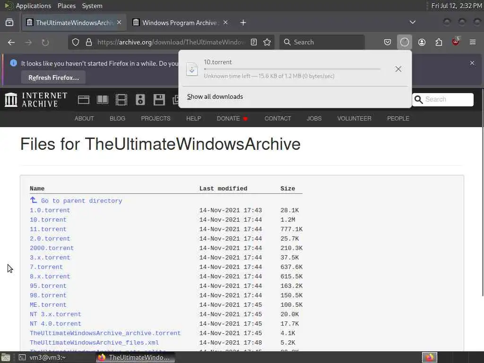Click Show all downloads
The image size is (484, 363).
point(215,96)
